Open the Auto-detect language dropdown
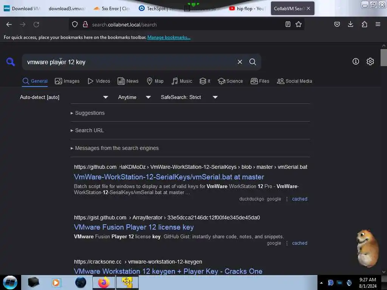This screenshot has height=290, width=387. coord(64,97)
